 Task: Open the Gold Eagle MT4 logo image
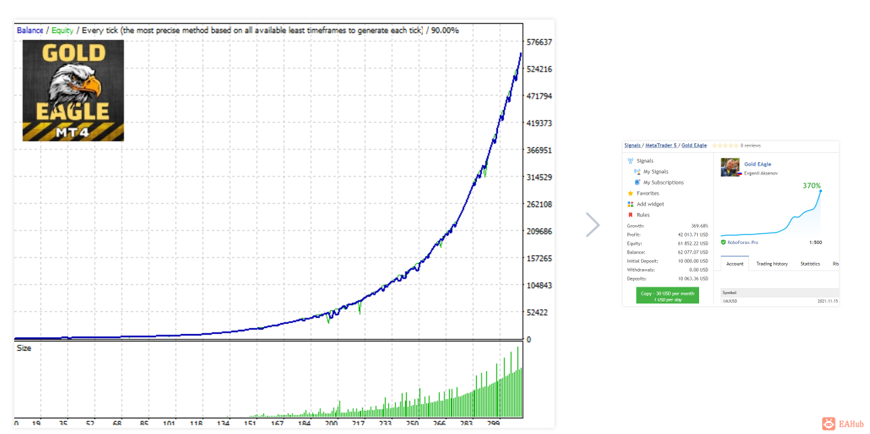click(73, 91)
